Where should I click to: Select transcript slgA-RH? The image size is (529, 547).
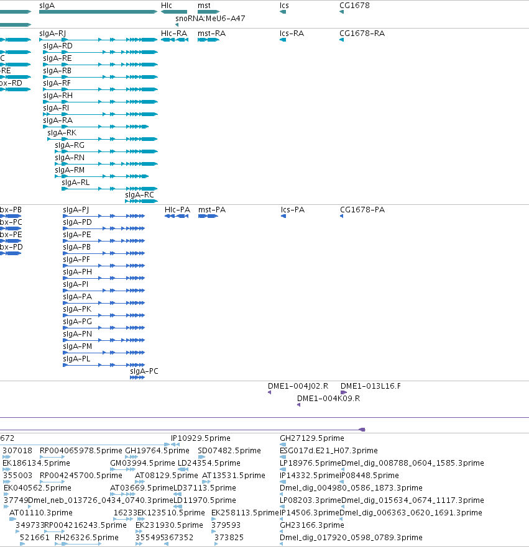click(x=100, y=102)
